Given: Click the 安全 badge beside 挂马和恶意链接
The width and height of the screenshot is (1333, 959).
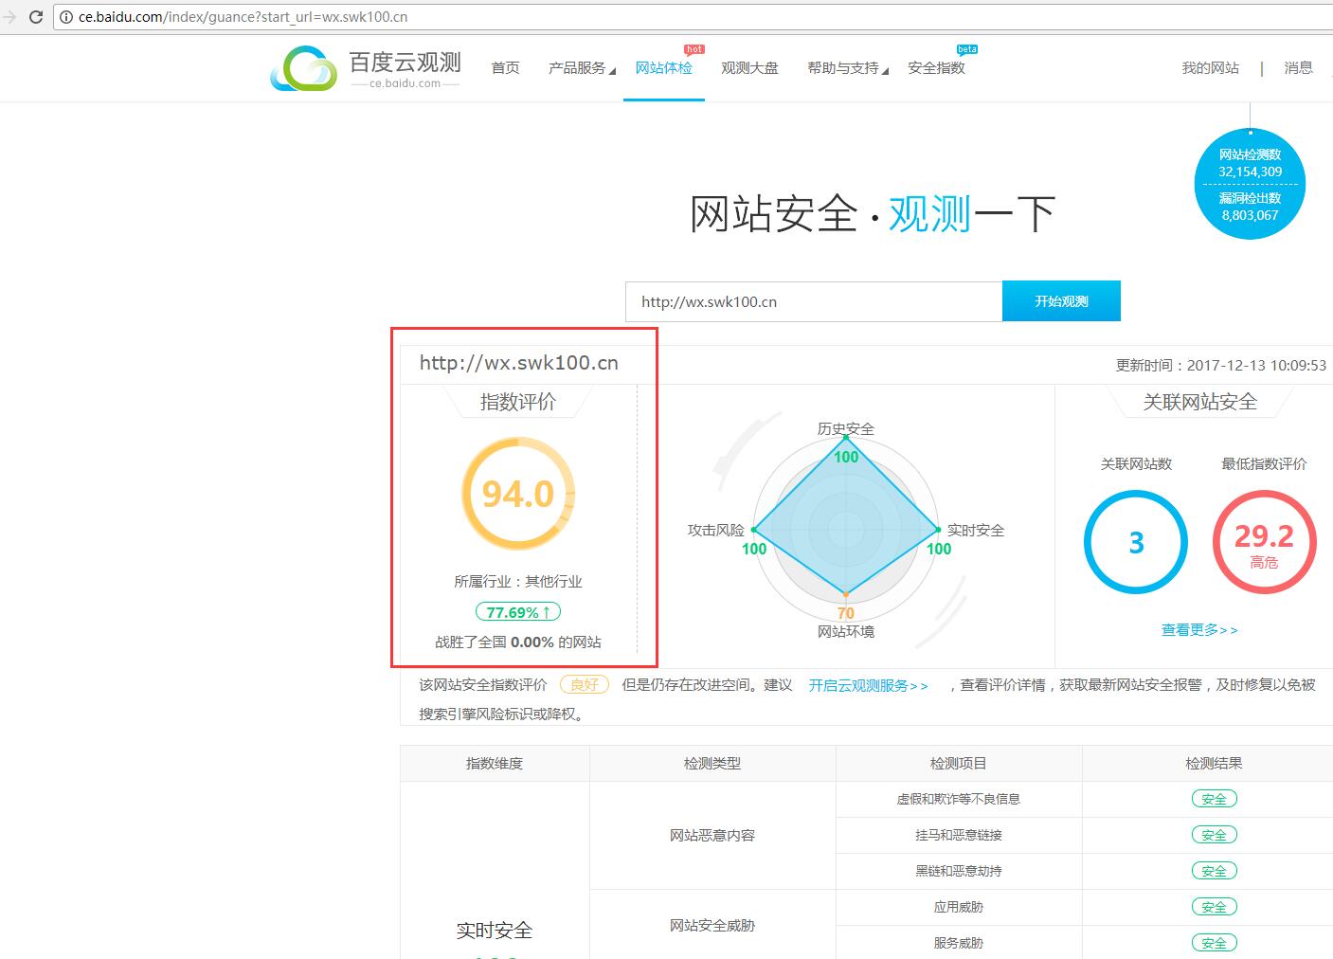Looking at the screenshot, I should coord(1214,835).
